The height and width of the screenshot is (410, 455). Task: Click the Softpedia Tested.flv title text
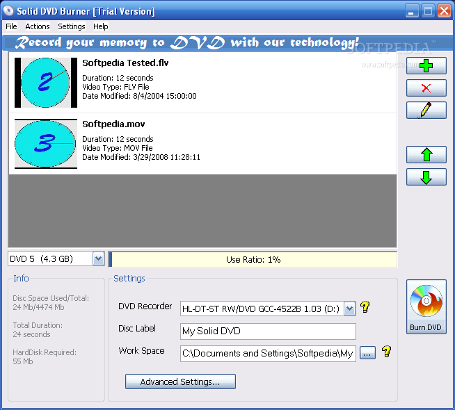coord(125,63)
